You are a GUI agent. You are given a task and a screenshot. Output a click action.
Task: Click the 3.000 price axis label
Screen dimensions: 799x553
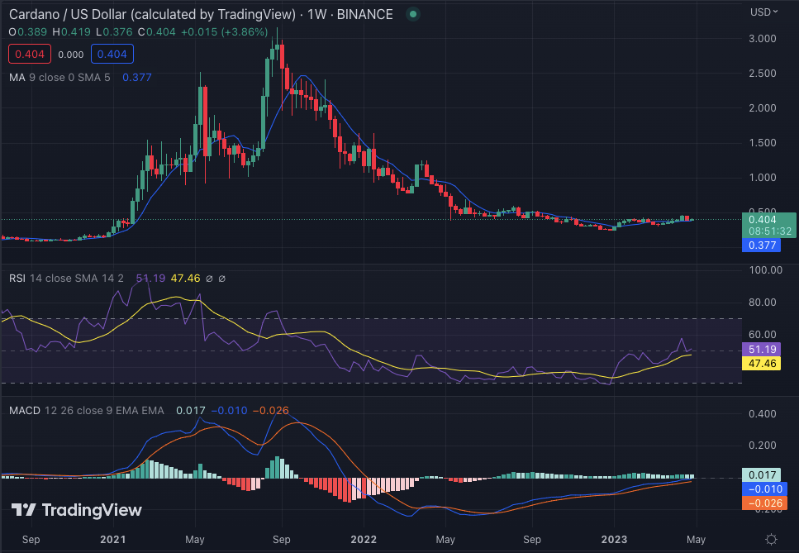click(x=763, y=39)
